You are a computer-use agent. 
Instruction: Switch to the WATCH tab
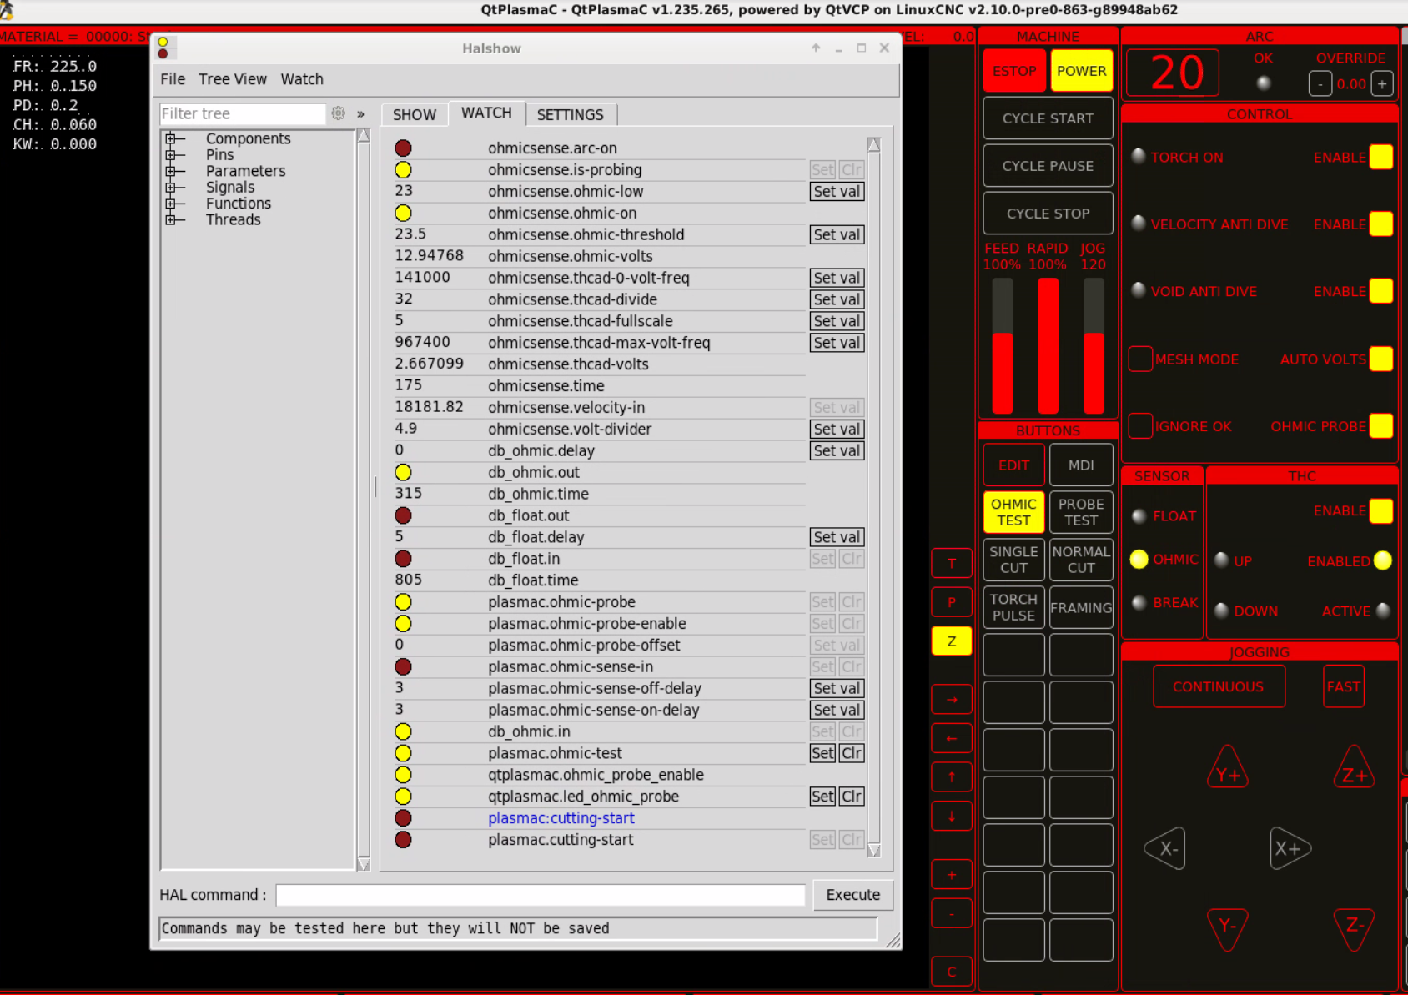point(486,113)
